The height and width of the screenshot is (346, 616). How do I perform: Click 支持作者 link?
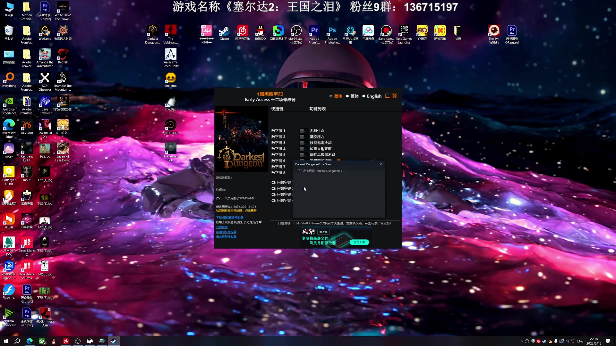pos(222,227)
